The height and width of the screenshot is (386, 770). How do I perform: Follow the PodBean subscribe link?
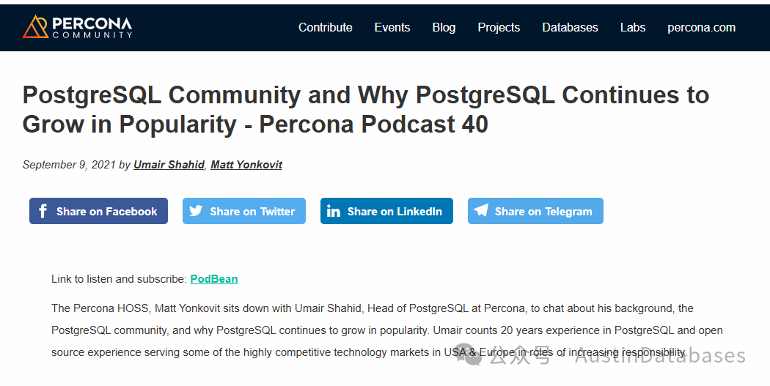pyautogui.click(x=214, y=279)
